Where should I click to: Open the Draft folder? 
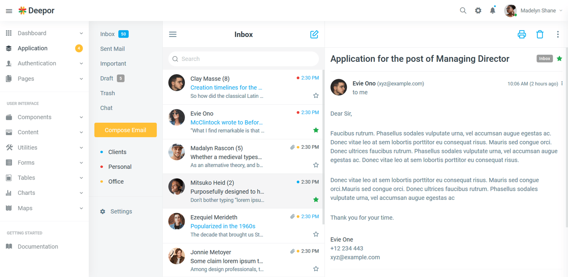click(x=107, y=78)
